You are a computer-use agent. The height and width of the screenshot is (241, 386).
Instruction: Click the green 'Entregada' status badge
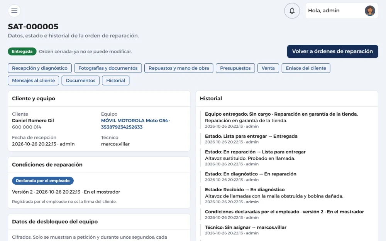22,51
